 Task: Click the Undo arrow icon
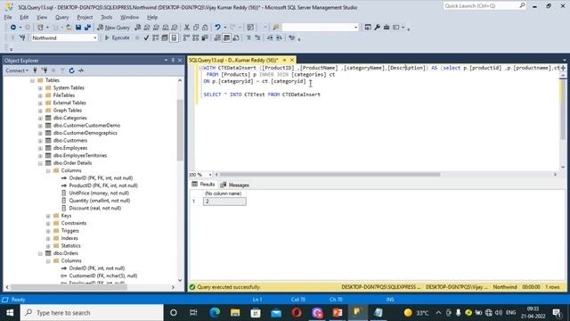click(x=217, y=28)
